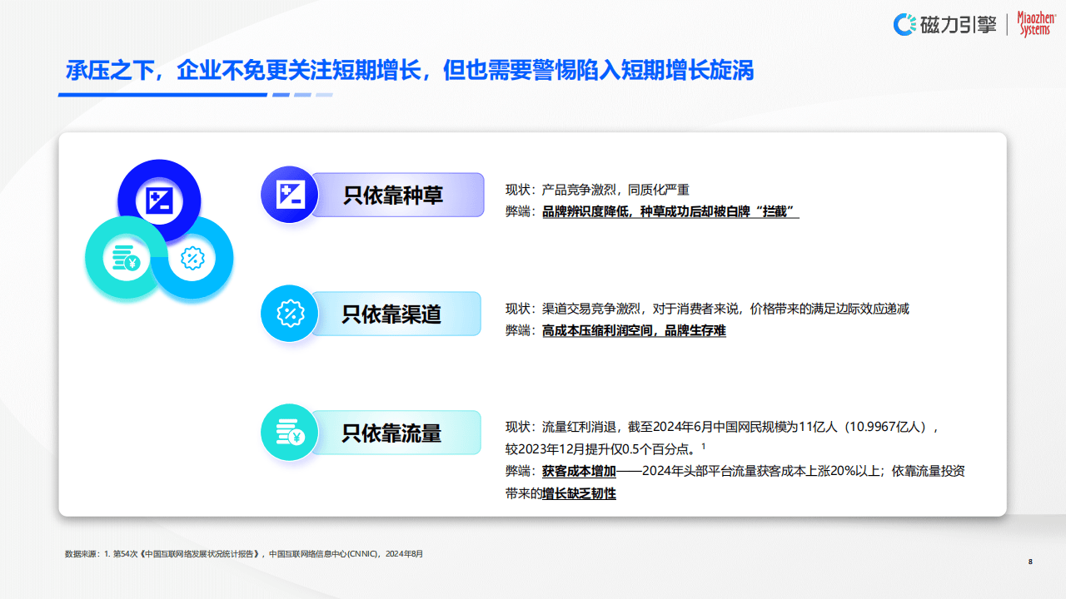Click underlined text 获客成本增加
The image size is (1066, 599).
tap(579, 471)
